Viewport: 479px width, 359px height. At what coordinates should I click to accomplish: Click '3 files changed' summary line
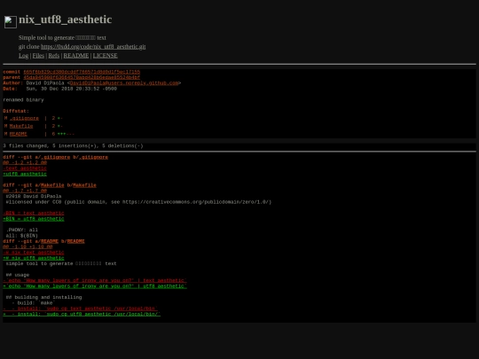click(73, 146)
